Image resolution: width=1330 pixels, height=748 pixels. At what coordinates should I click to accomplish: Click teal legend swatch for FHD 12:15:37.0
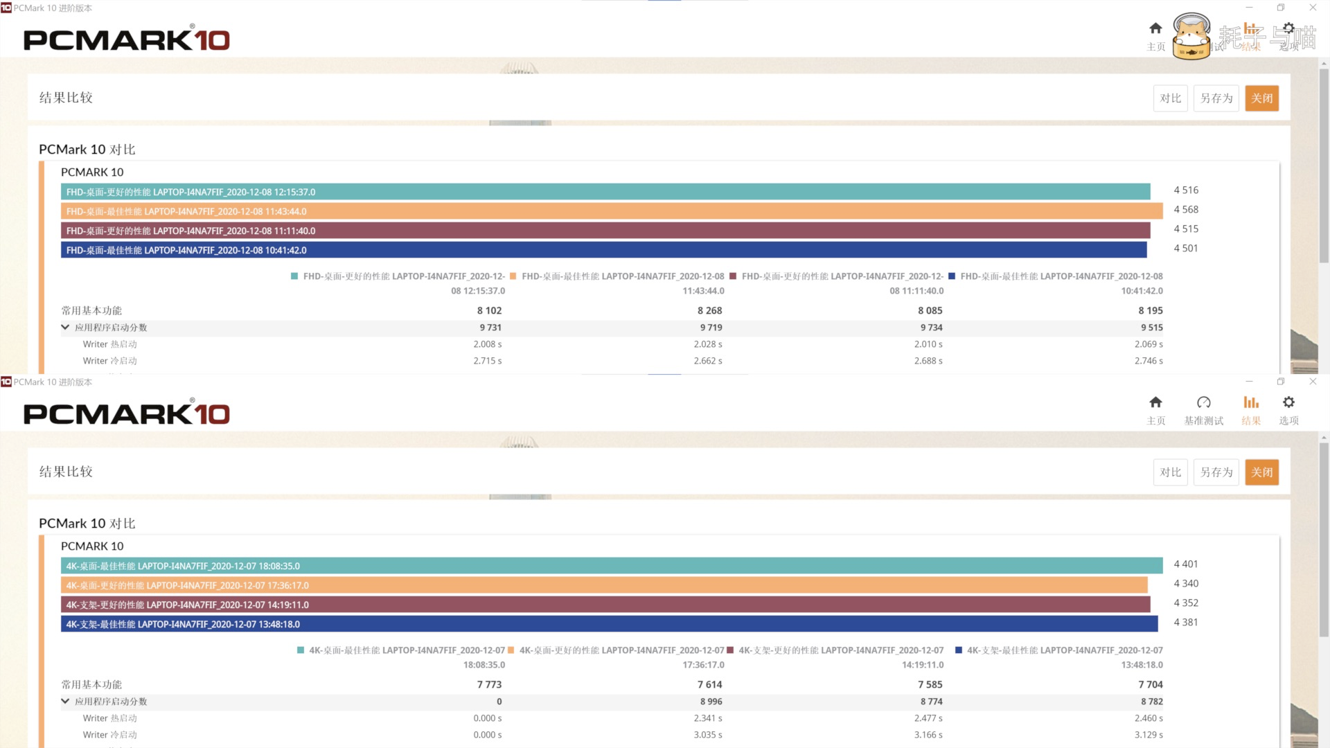(294, 276)
